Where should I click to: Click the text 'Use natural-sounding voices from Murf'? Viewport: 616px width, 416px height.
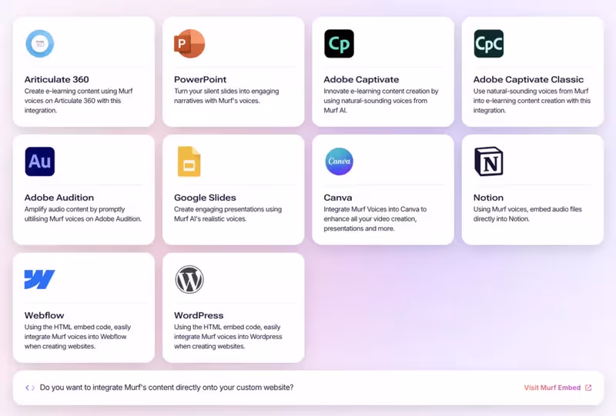[531, 91]
